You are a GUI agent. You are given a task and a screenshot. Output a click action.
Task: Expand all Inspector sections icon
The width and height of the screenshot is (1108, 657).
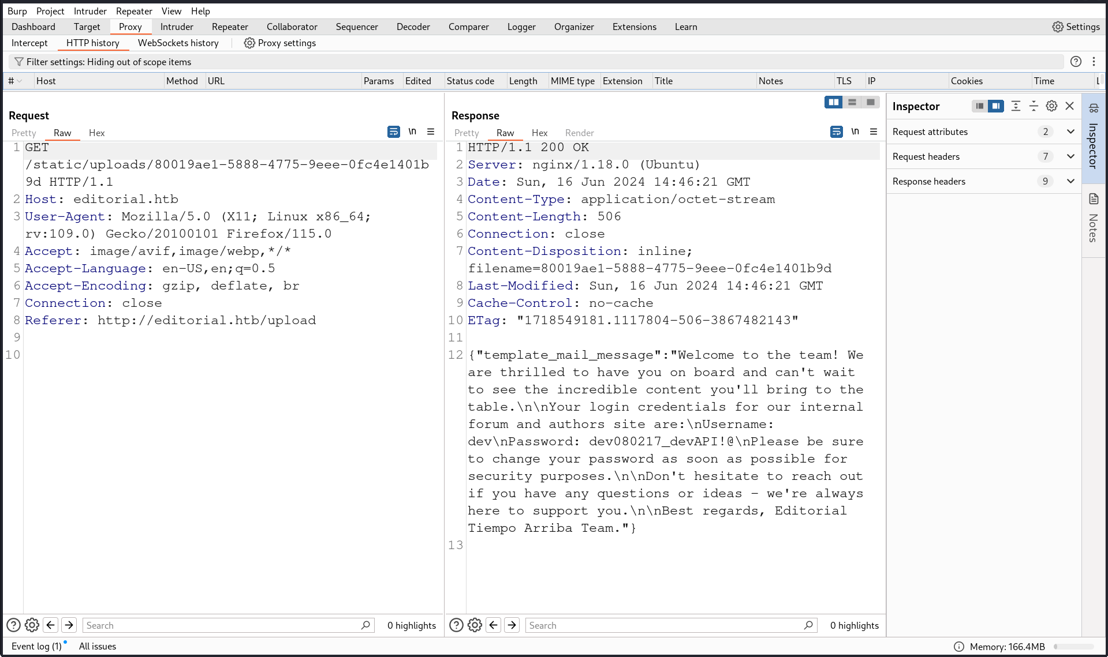(x=1016, y=106)
